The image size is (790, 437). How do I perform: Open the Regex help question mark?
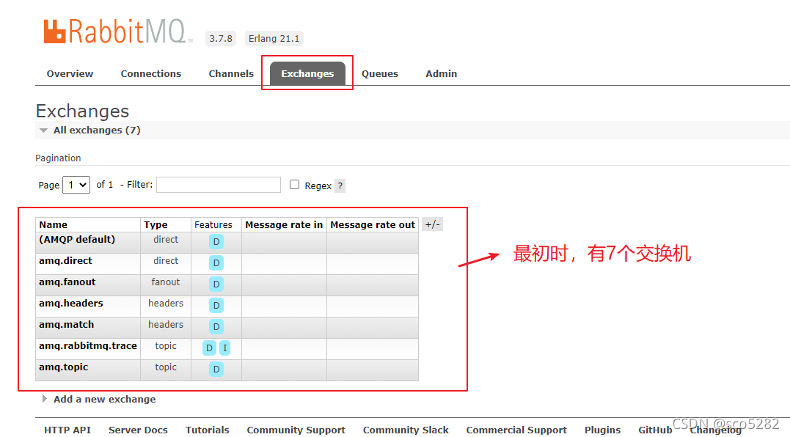tap(340, 186)
